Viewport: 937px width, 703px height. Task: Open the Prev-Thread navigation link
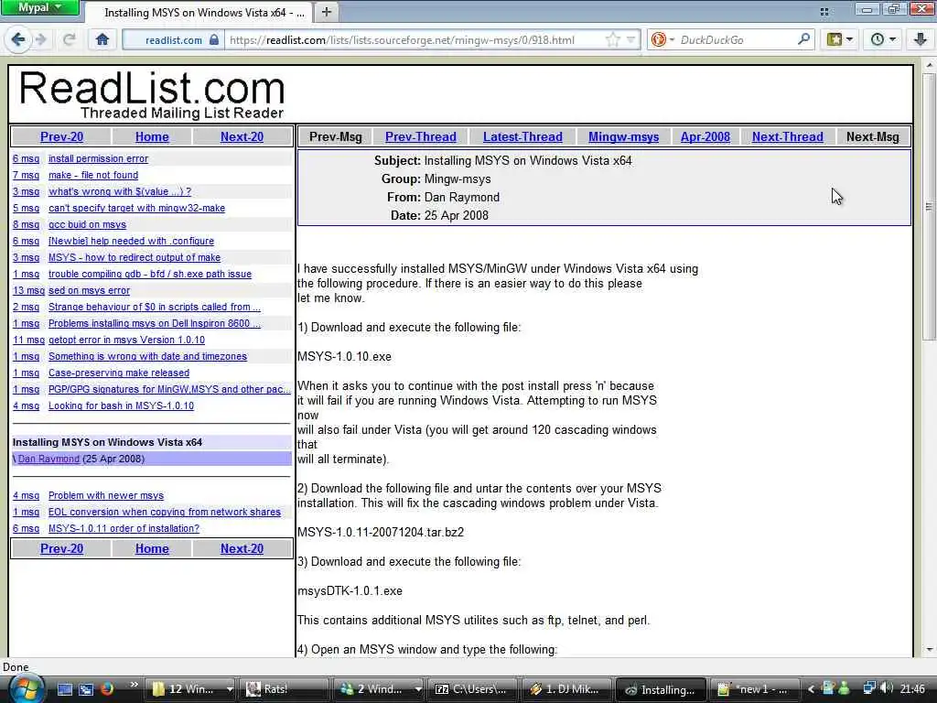pos(421,136)
